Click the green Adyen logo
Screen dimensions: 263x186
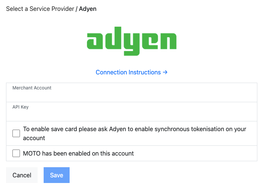(x=131, y=41)
